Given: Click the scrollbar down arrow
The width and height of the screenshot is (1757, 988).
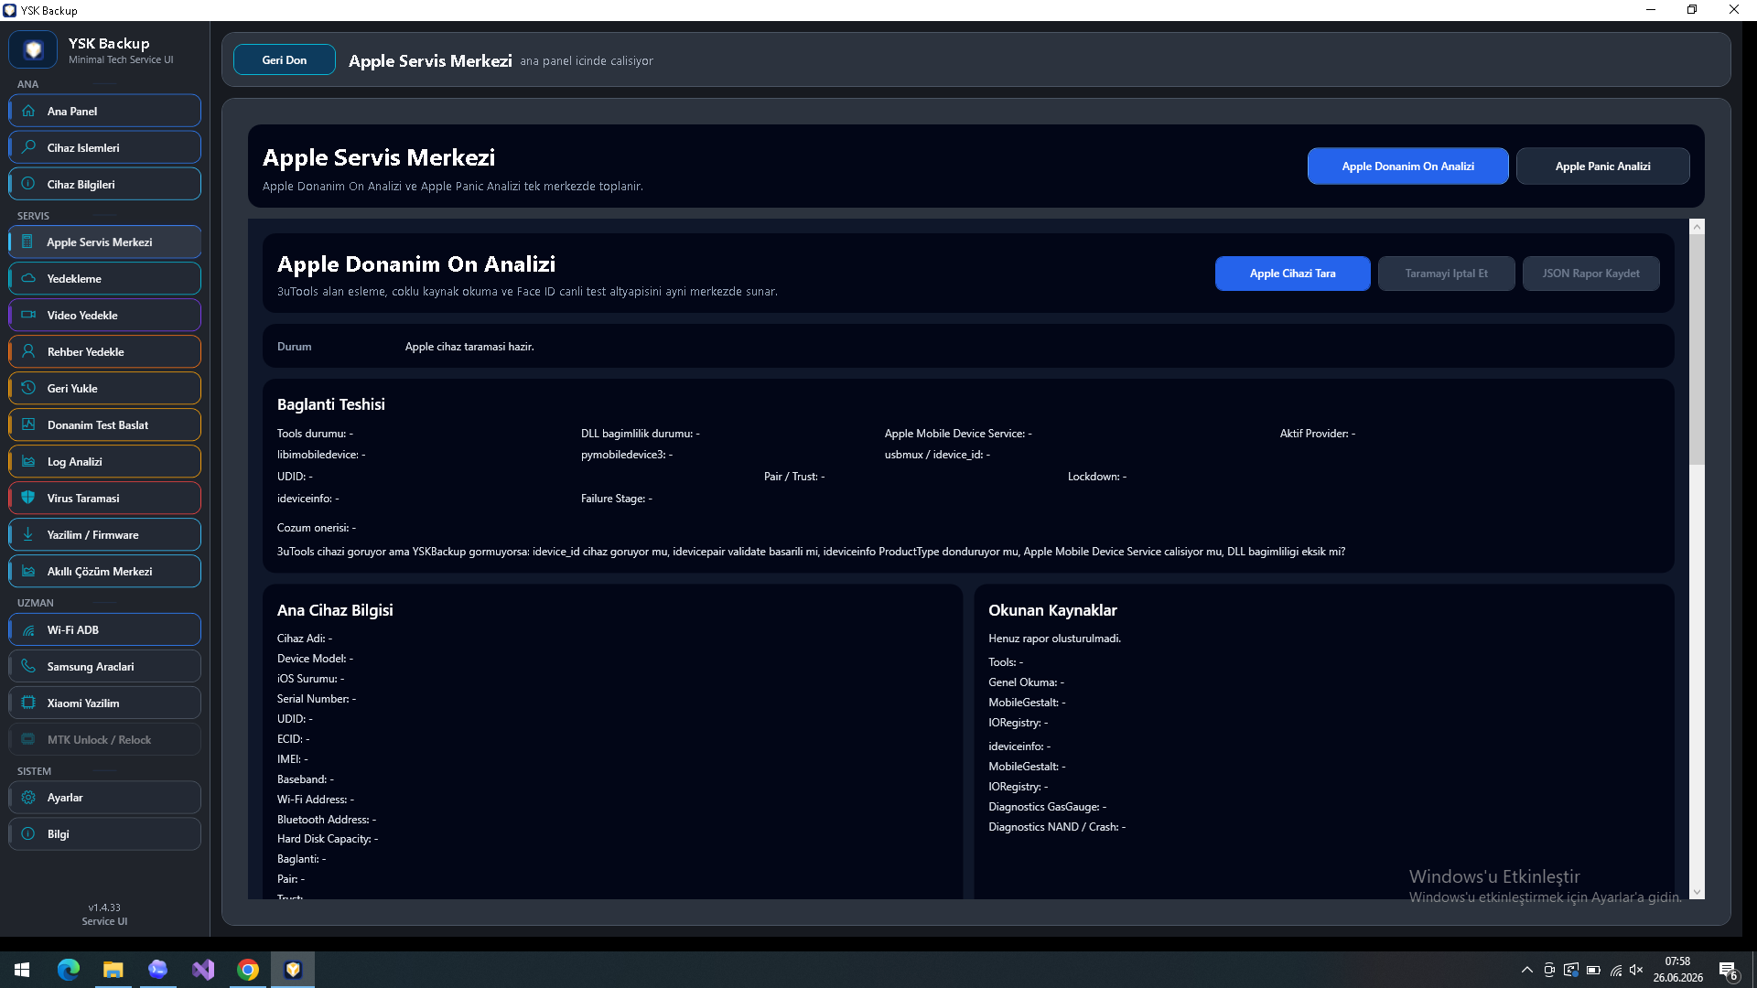Looking at the screenshot, I should coord(1697,892).
